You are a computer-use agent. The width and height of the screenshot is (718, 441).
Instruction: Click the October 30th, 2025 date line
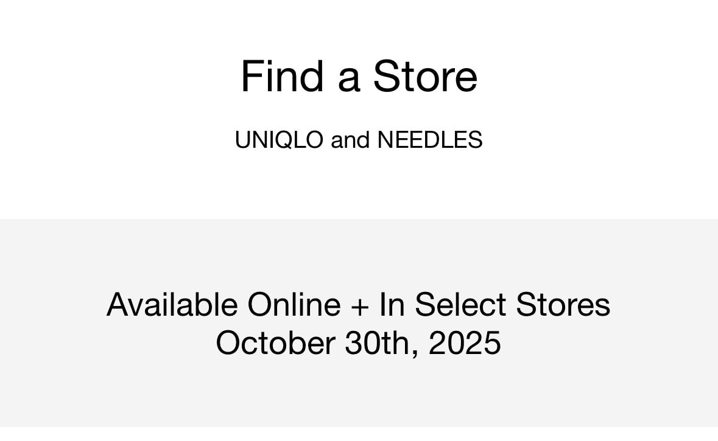click(x=358, y=342)
